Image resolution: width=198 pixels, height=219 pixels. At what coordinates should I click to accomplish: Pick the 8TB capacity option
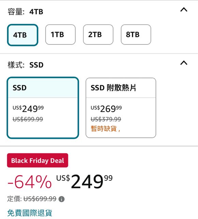pos(136,35)
